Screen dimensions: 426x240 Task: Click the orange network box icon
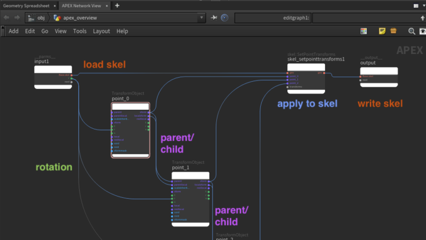point(393,31)
